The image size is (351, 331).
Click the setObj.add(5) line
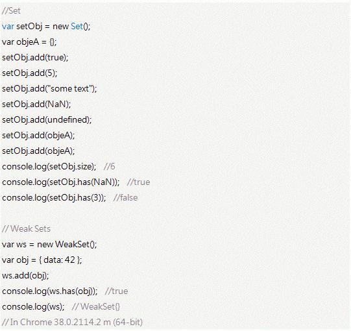(30, 73)
